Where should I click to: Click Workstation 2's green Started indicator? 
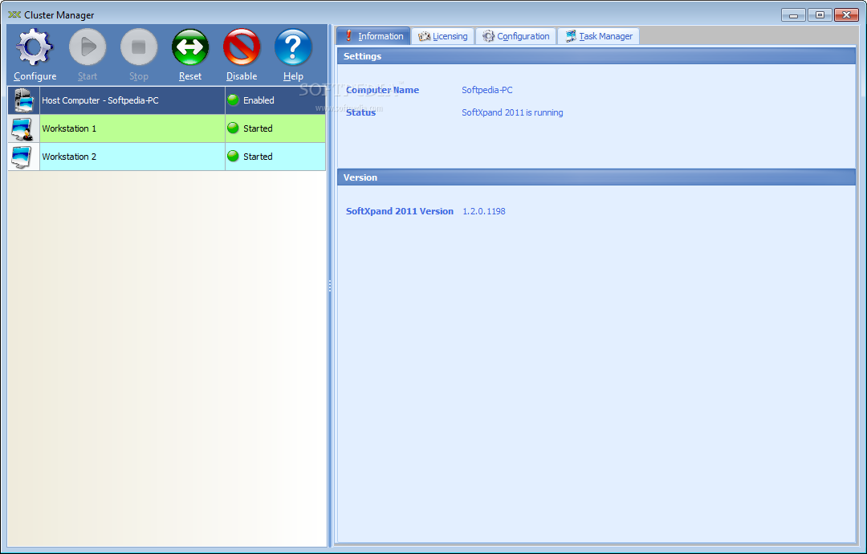point(234,157)
